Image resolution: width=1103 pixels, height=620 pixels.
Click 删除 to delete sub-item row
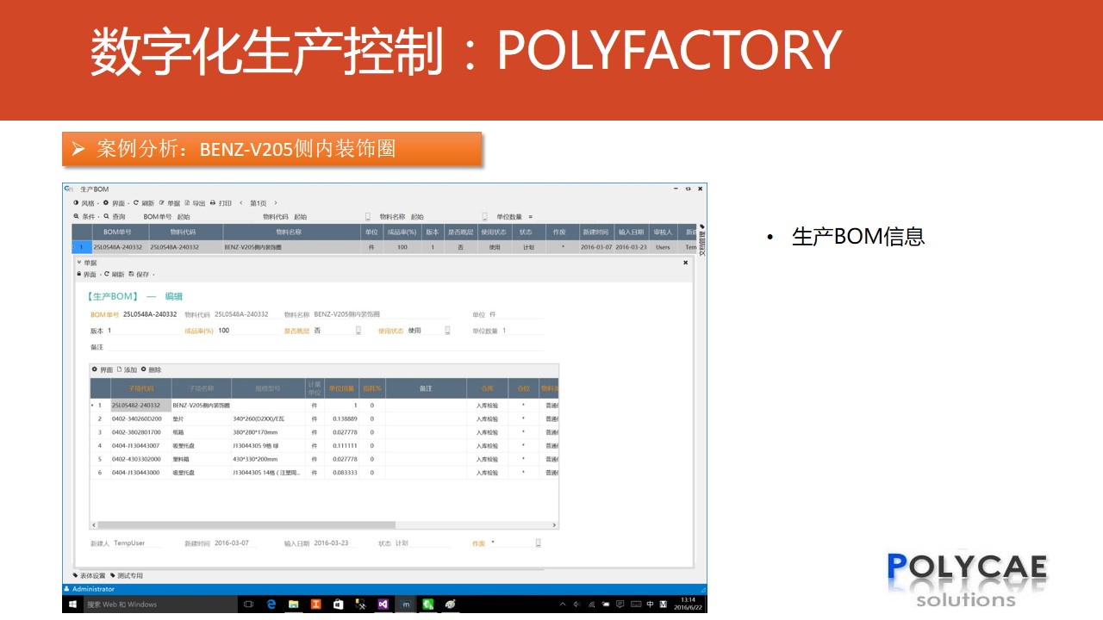click(151, 369)
